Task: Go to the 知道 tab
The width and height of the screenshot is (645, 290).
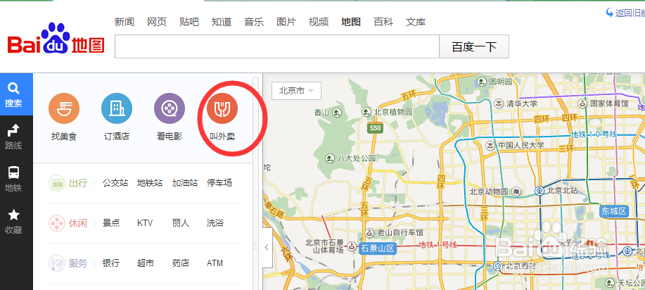Action: point(222,22)
